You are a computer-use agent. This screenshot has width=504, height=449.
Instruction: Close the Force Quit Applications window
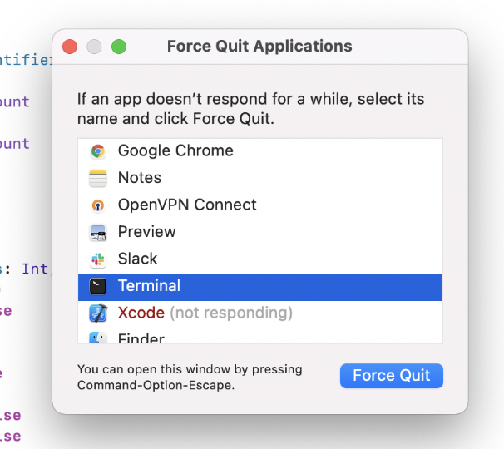pos(70,47)
